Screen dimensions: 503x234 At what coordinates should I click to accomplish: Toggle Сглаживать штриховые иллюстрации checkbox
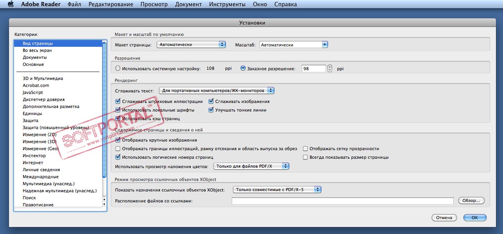click(118, 101)
